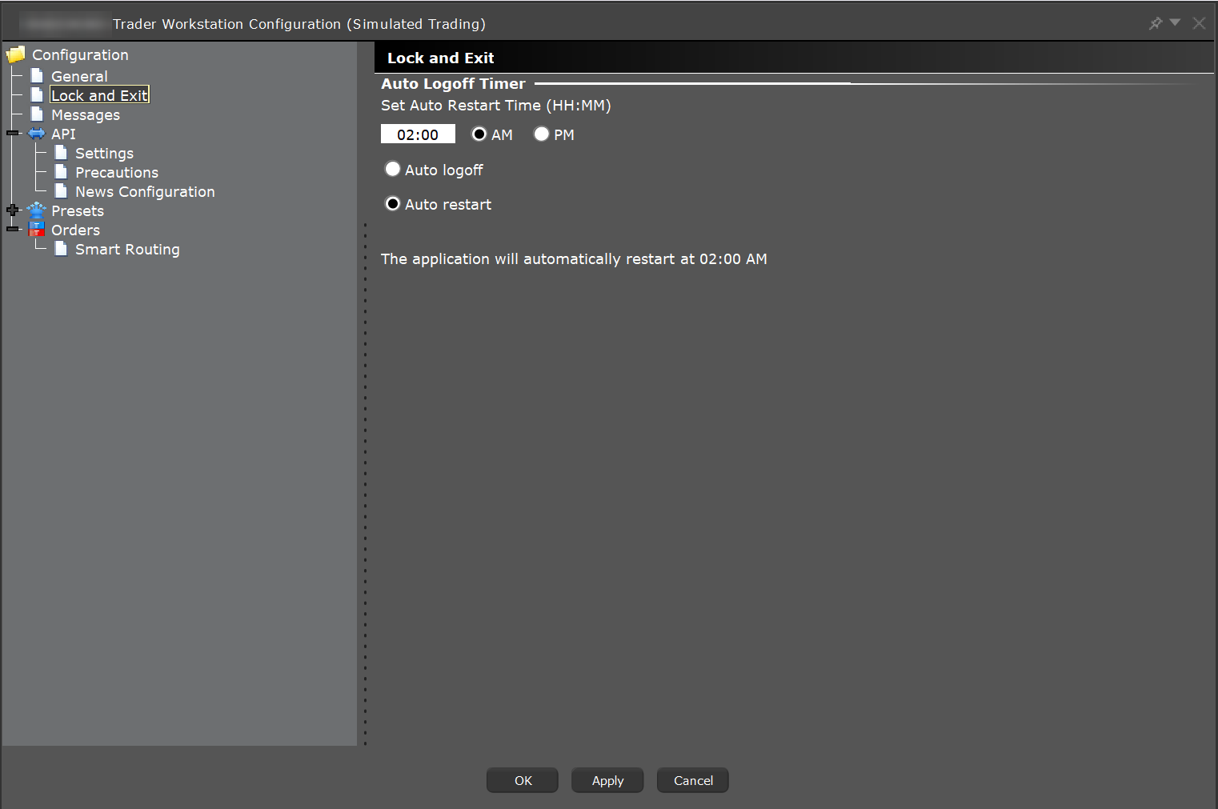The width and height of the screenshot is (1218, 809).
Task: Select Orders label in tree
Action: [x=75, y=230]
